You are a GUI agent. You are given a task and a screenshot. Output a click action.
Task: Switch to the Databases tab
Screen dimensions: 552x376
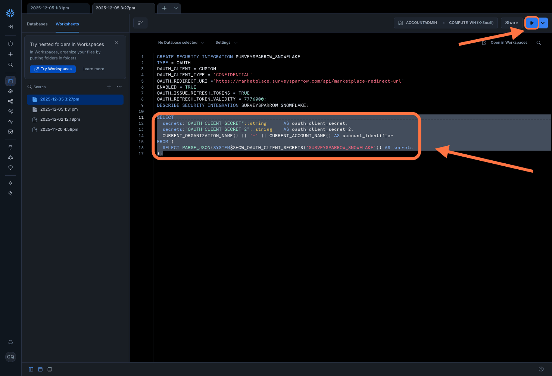(x=37, y=24)
